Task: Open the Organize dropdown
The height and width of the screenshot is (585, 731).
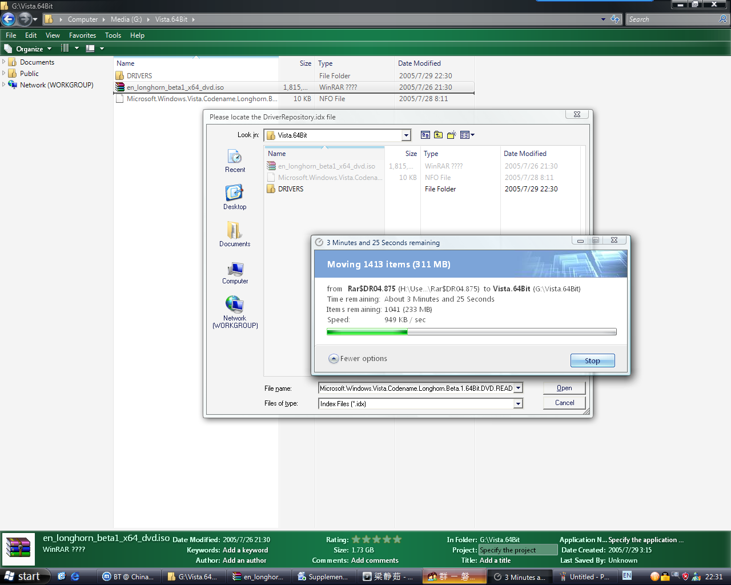Action: [28, 49]
